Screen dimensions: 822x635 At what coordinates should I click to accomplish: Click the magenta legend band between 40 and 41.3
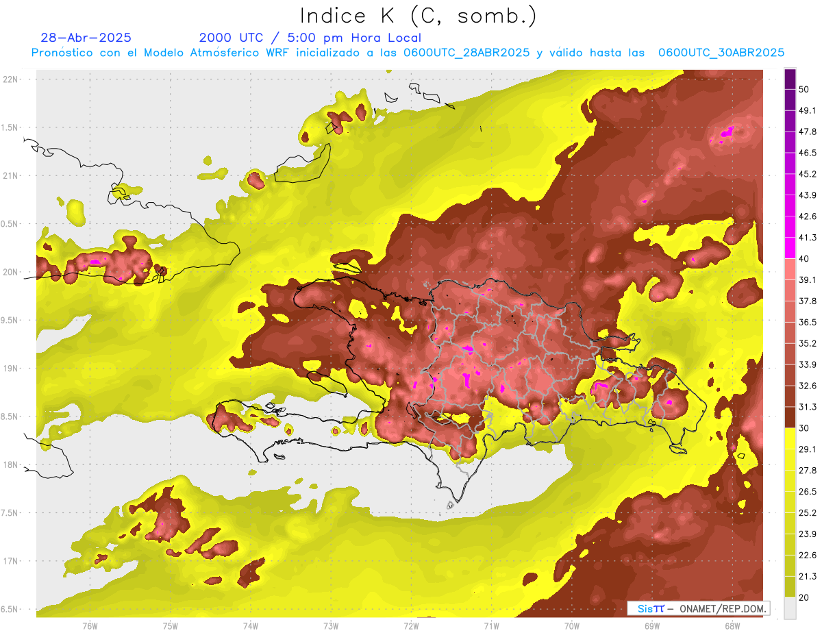[x=790, y=248]
